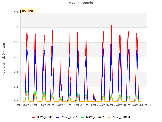Click the small peak at Oct 25
Viewport: 162px width, 122px height.
(x=94, y=95)
